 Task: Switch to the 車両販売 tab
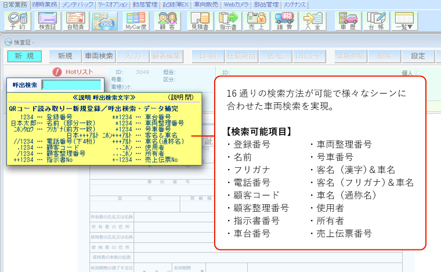click(206, 5)
